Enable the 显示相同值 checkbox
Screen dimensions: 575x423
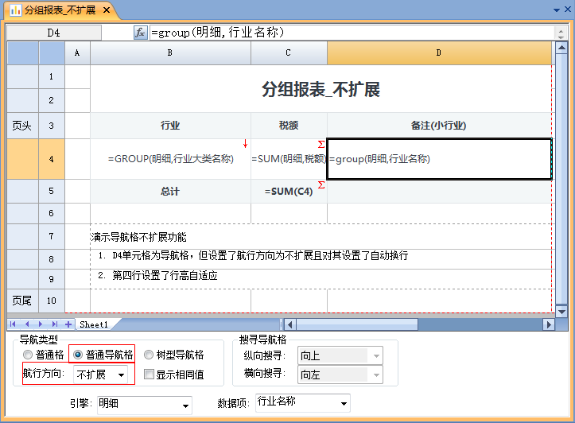[150, 374]
